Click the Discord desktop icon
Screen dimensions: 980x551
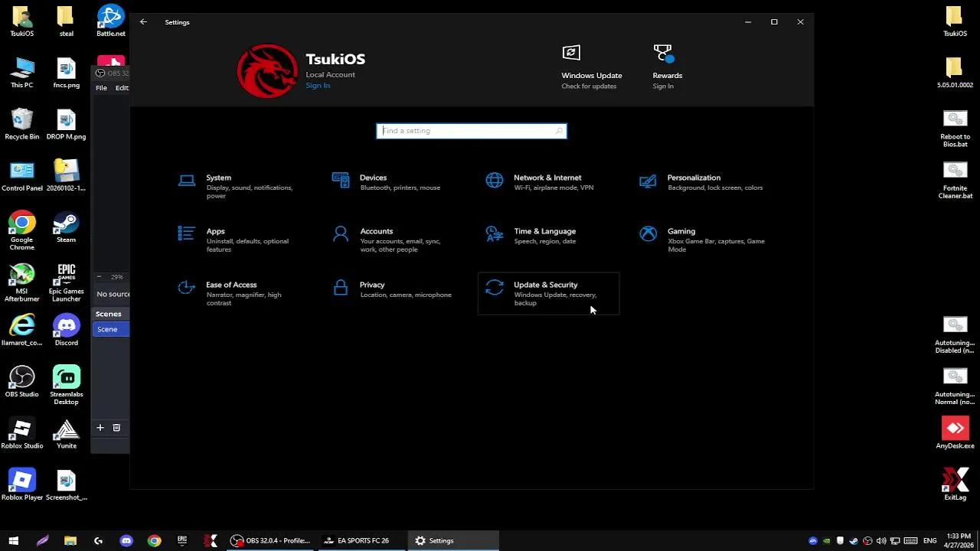(x=66, y=331)
